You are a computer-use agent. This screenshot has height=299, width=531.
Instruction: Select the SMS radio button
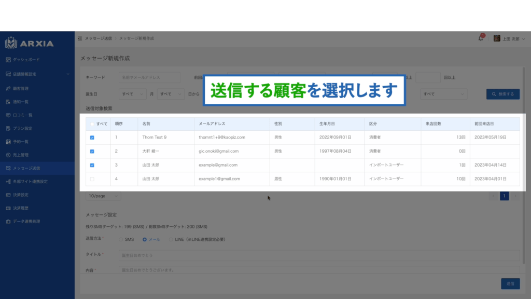[x=121, y=239]
